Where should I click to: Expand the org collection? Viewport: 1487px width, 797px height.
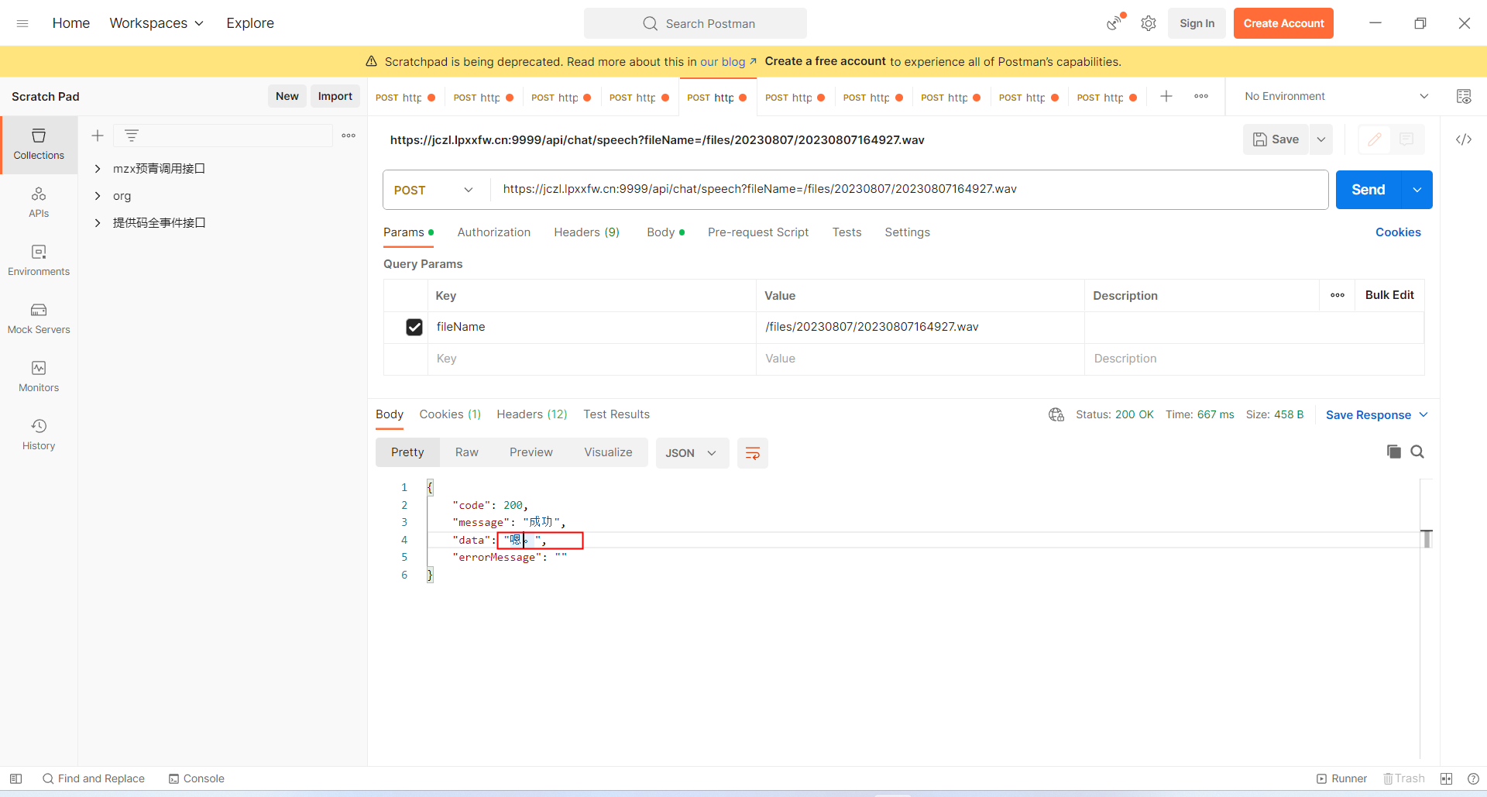click(98, 195)
